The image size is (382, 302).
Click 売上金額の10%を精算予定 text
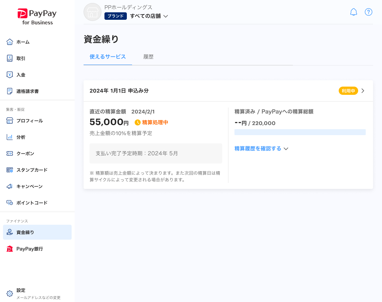pyautogui.click(x=121, y=133)
